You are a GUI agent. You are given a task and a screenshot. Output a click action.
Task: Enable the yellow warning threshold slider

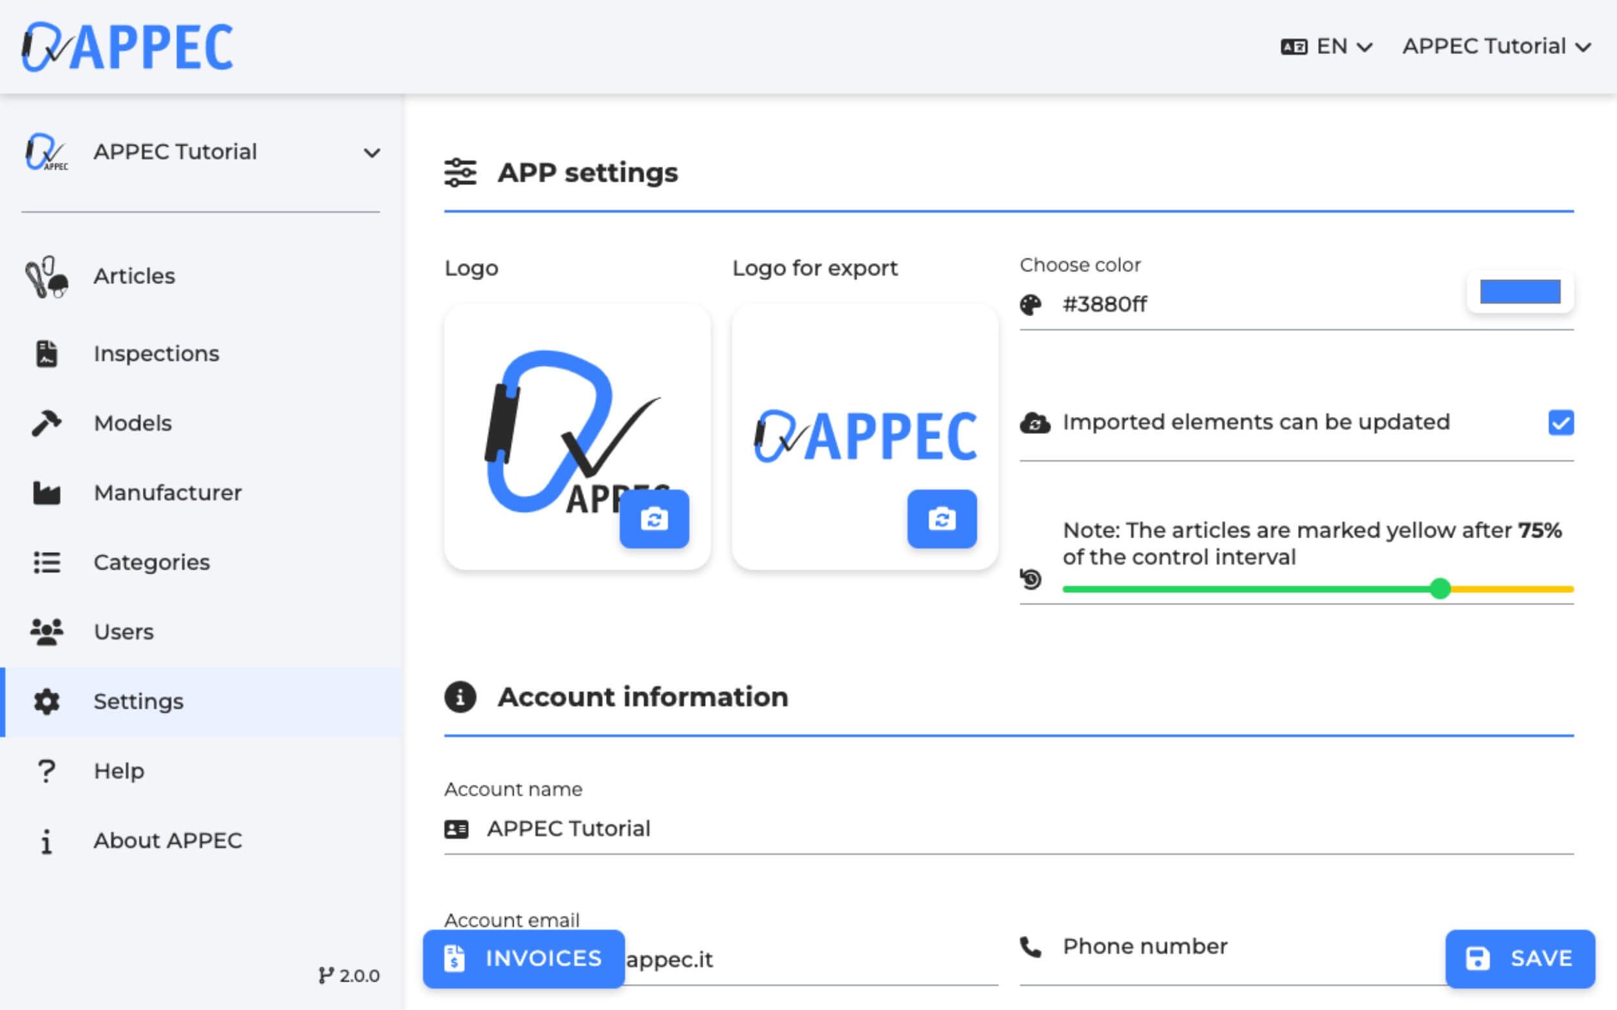(1444, 589)
